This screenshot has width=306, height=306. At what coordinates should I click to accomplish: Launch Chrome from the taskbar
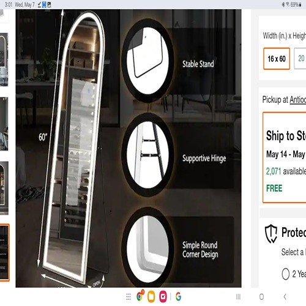click(140, 296)
